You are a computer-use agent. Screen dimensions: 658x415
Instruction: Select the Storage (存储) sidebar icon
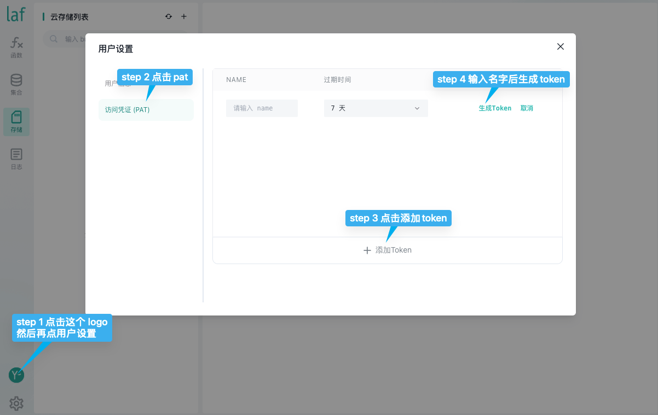[16, 121]
